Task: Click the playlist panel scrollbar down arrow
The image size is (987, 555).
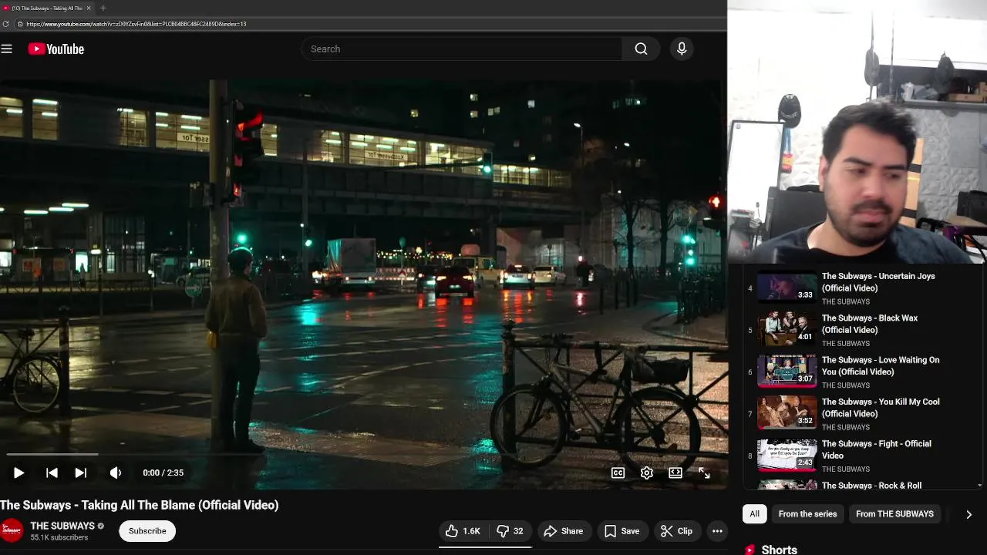Action: [979, 486]
